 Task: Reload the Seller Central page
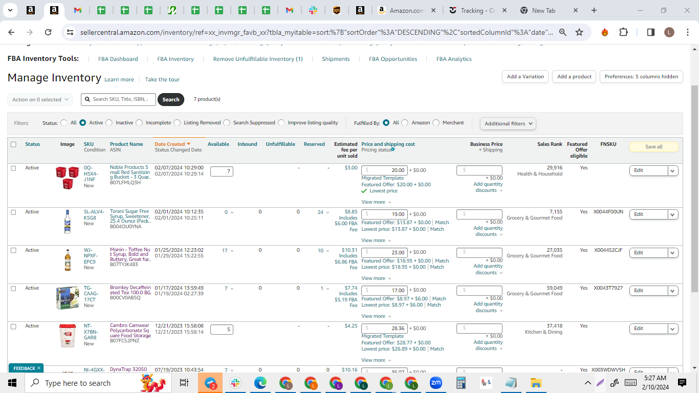click(48, 32)
